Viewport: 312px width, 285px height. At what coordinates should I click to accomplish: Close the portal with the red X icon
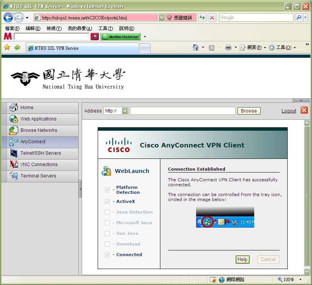304,110
